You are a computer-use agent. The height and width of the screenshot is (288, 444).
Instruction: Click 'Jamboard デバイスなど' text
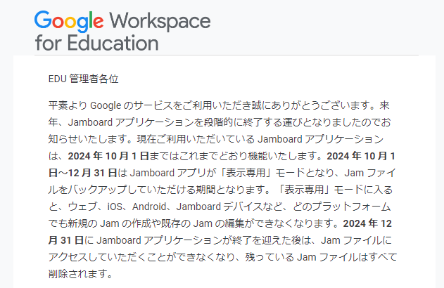(229, 207)
